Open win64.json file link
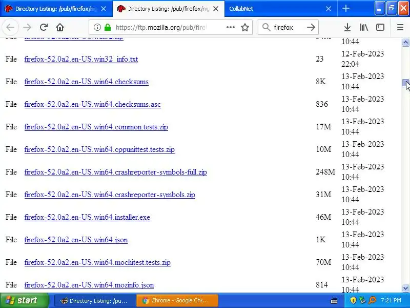 pyautogui.click(x=76, y=240)
